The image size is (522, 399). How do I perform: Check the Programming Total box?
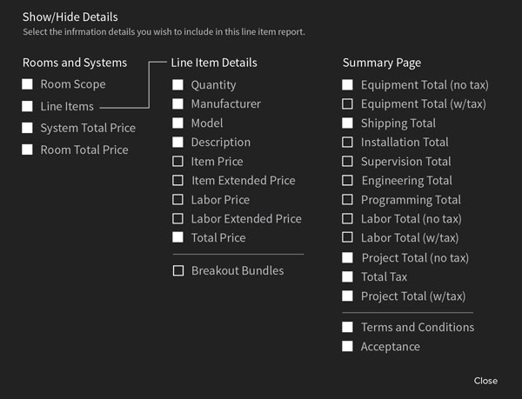(347, 200)
